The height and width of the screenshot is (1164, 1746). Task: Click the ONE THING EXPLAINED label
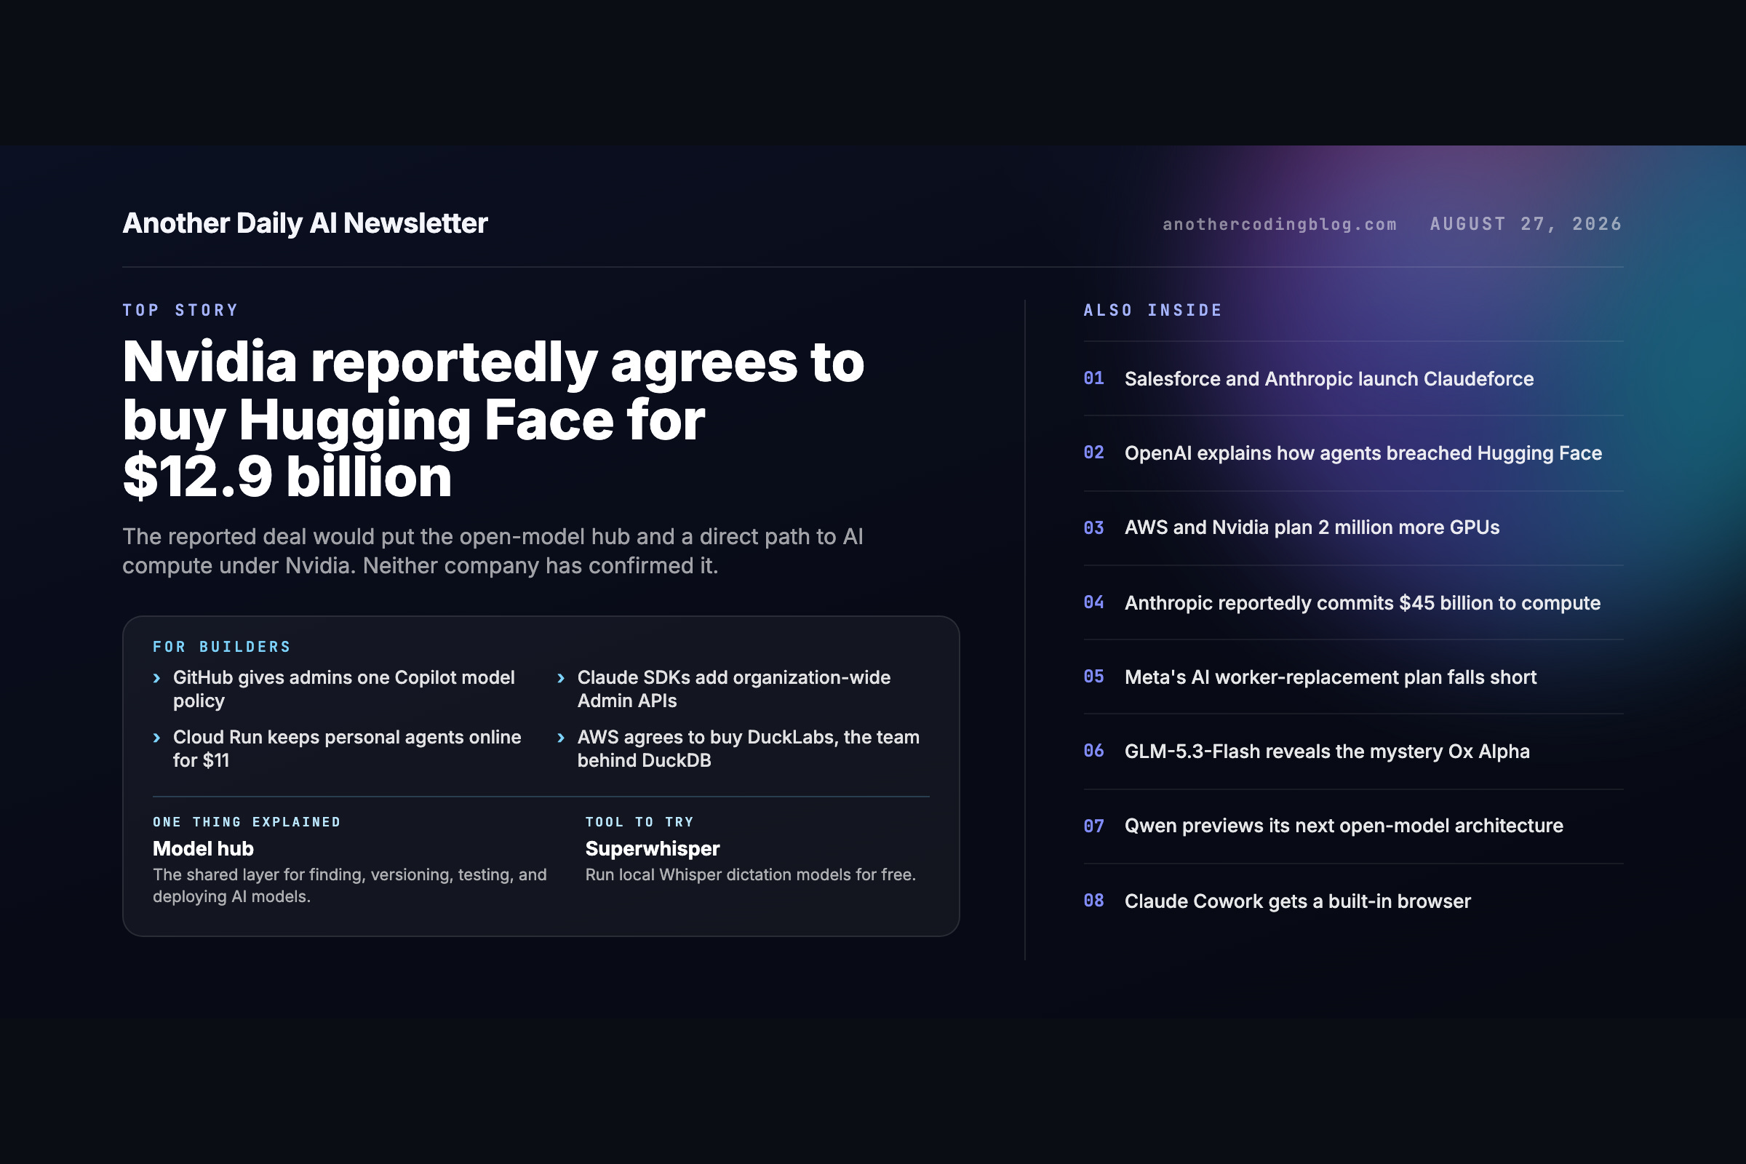(247, 822)
